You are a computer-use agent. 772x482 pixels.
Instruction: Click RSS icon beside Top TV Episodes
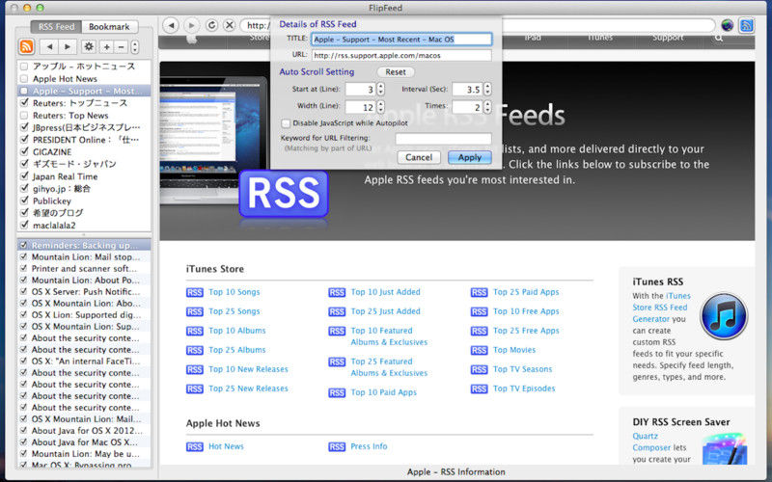pos(479,389)
